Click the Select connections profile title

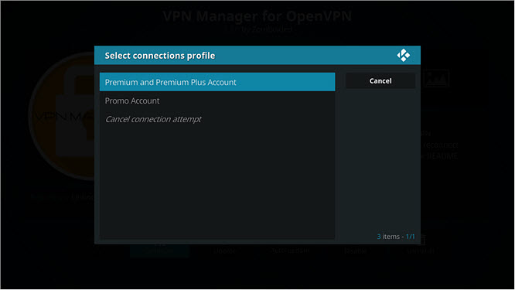pos(160,56)
